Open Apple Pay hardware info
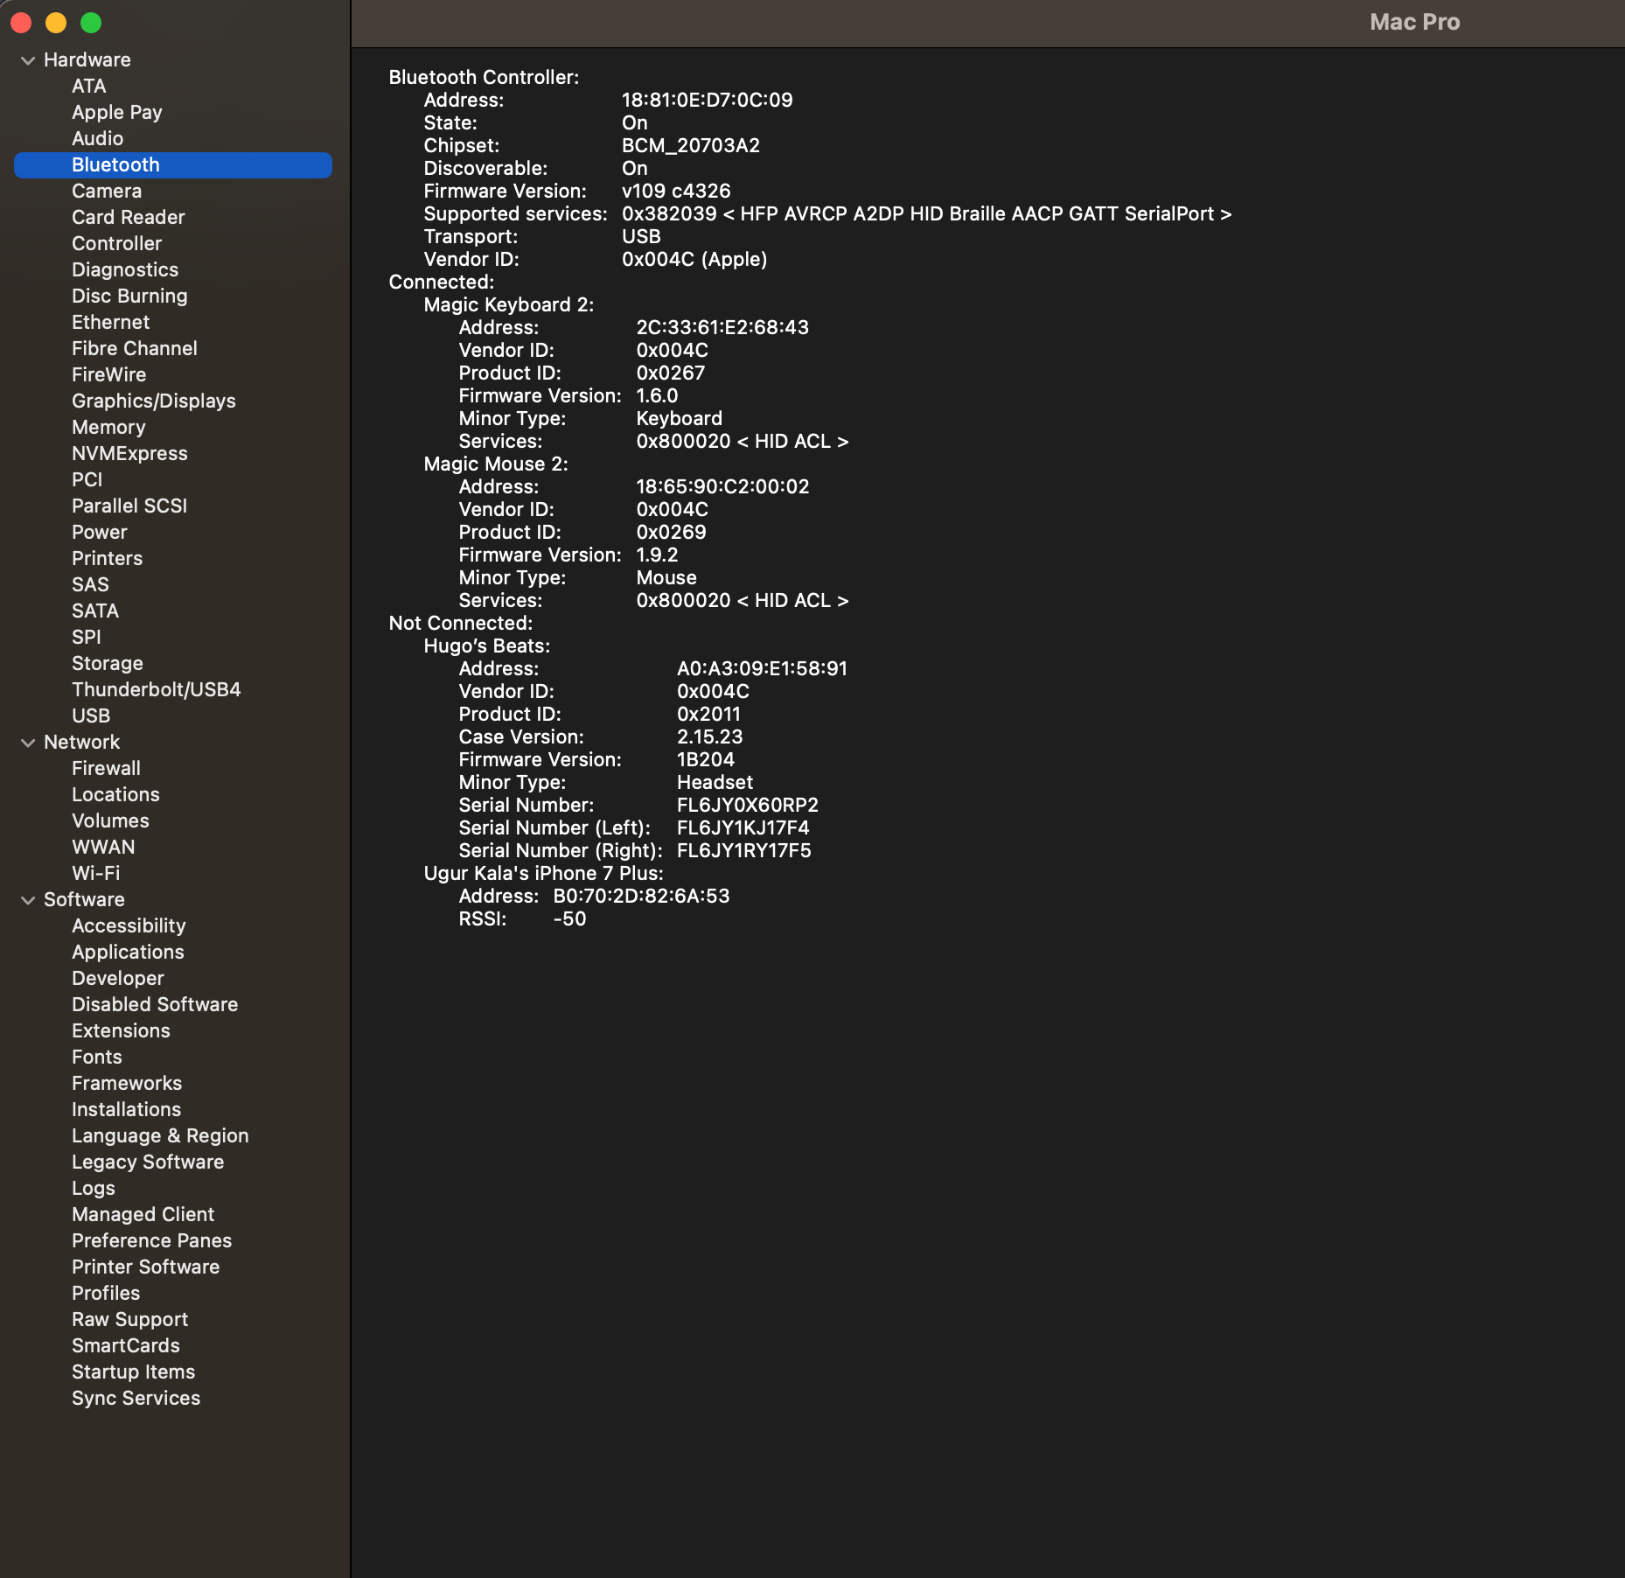The width and height of the screenshot is (1625, 1578). pyautogui.click(x=117, y=112)
